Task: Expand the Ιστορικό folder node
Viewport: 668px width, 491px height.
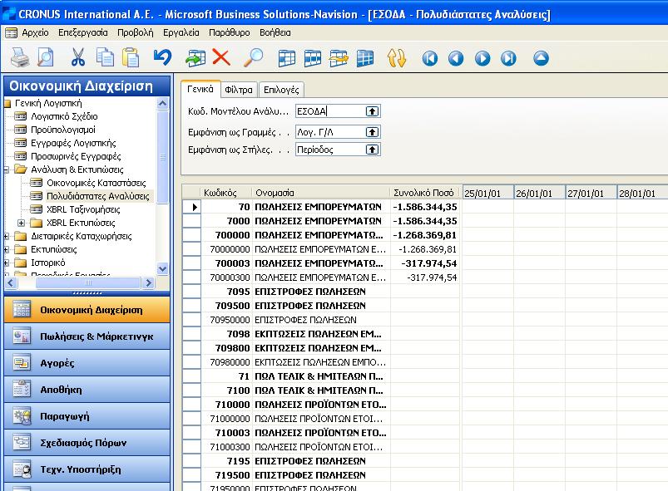Action: 6,263
